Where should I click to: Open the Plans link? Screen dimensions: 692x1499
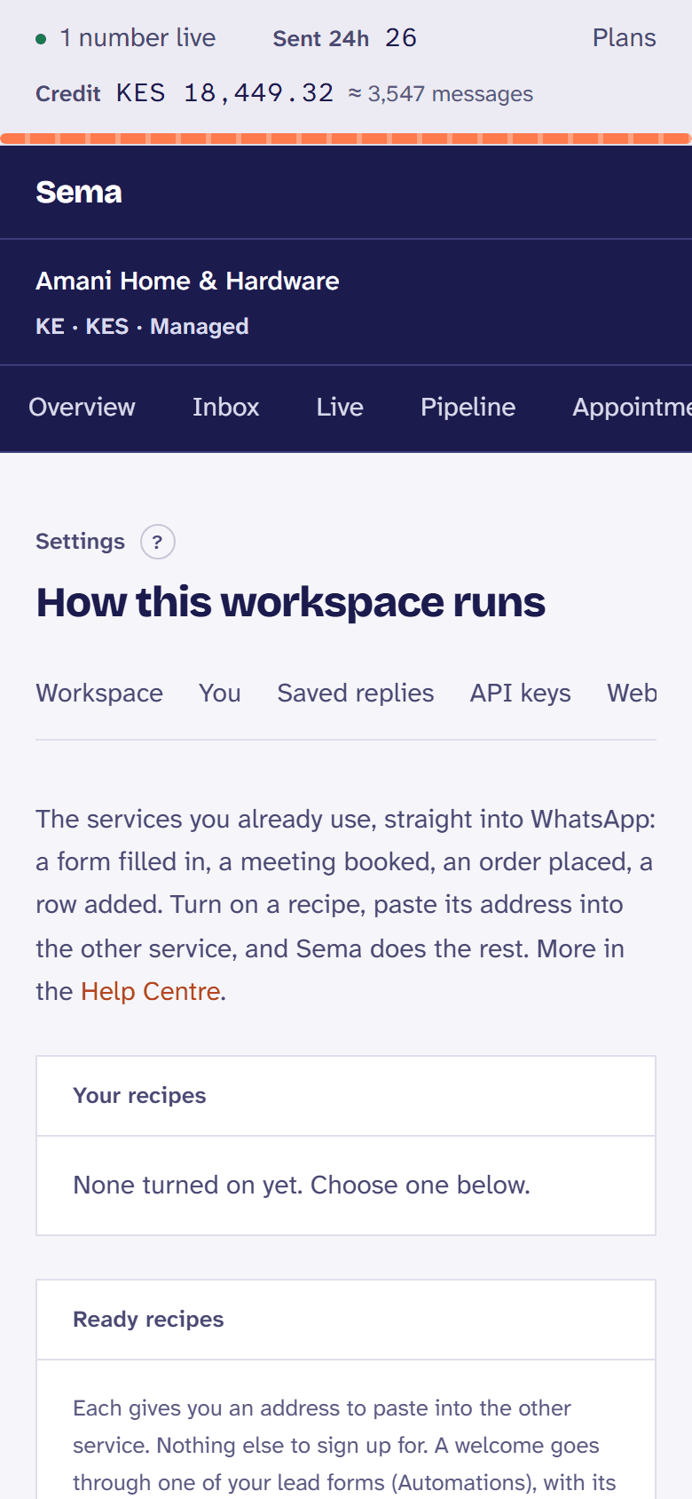pyautogui.click(x=624, y=37)
